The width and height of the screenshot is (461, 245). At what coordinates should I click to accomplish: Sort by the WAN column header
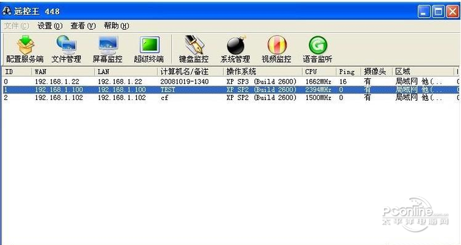pyautogui.click(x=63, y=72)
